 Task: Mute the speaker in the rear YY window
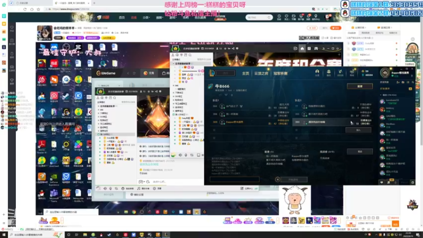point(180,155)
